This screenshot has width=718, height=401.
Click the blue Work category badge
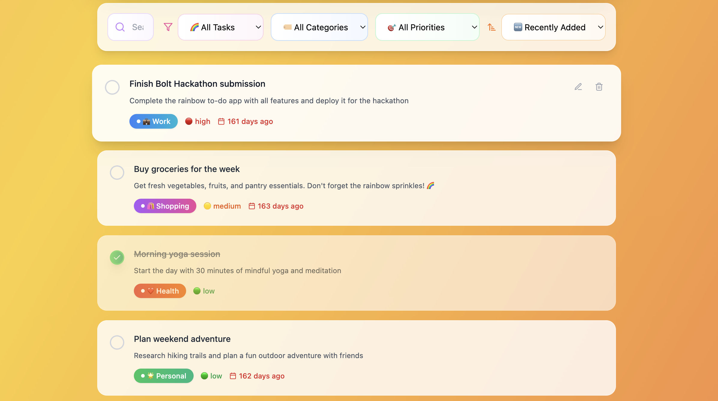153,121
